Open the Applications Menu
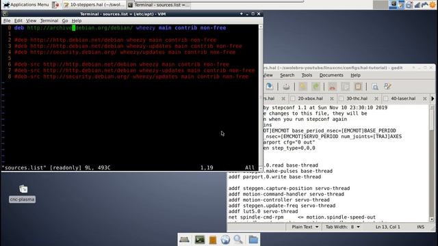The width and height of the screenshot is (438, 246). 26,5
